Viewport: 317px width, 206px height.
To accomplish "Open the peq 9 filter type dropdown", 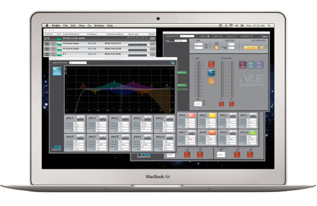I will pos(146,141).
